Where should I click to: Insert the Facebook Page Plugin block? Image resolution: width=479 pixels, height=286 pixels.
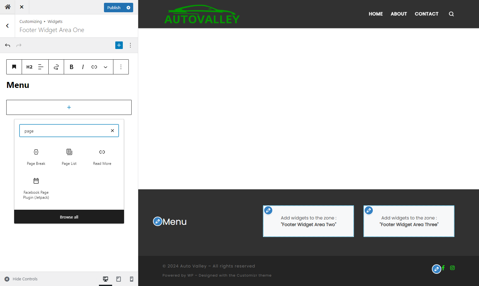[x=36, y=188]
